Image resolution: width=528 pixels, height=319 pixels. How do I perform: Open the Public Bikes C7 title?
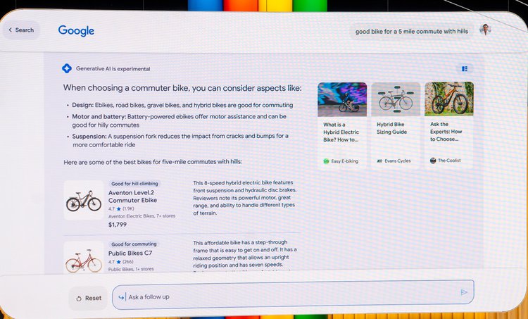click(130, 253)
